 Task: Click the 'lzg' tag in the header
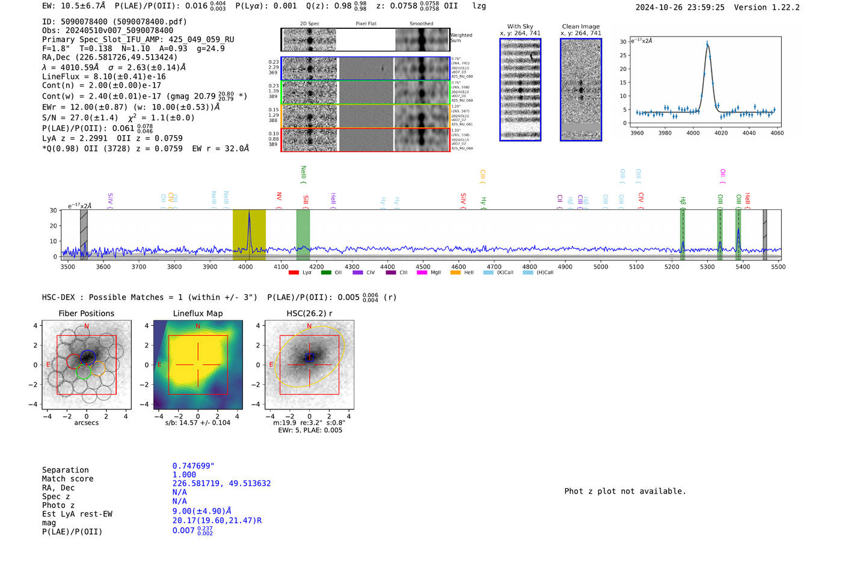click(479, 6)
